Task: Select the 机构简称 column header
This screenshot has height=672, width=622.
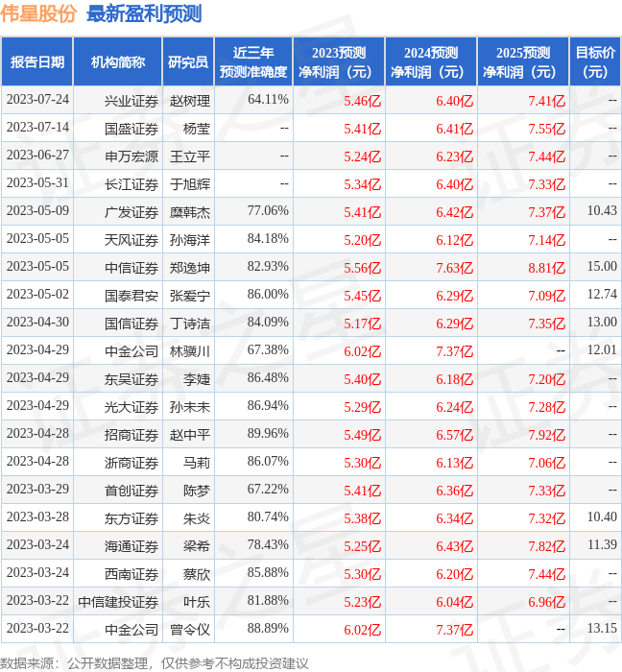Action: 118,61
